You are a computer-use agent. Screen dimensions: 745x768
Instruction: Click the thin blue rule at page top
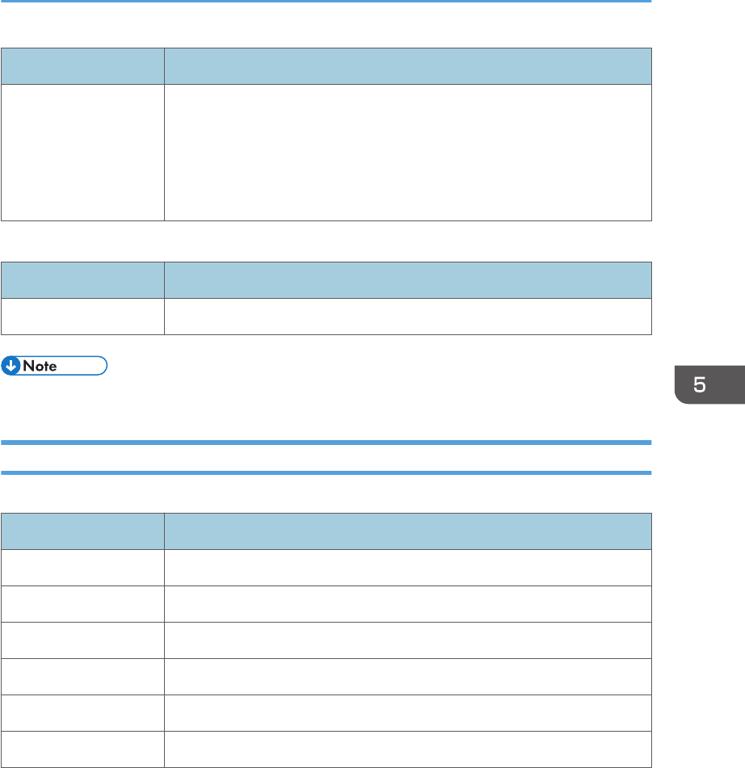click(326, 1)
